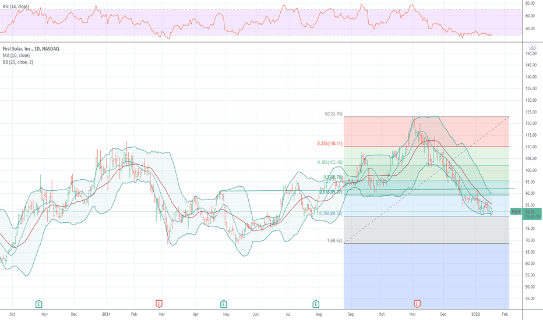Click the Mar label on the time axis

[162, 314]
